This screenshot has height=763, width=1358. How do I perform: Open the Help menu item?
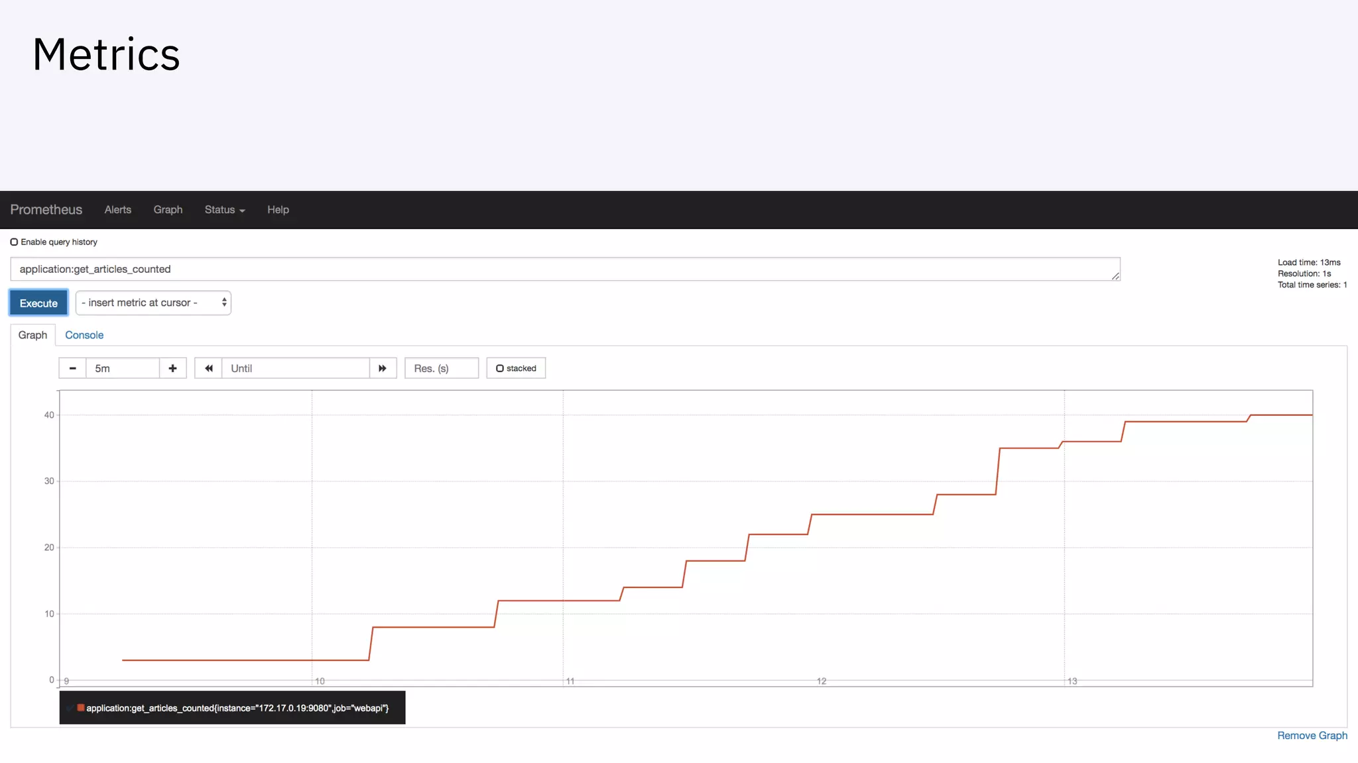(278, 209)
